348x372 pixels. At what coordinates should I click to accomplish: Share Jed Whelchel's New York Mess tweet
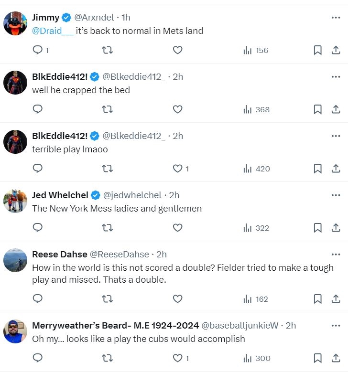pyautogui.click(x=336, y=228)
